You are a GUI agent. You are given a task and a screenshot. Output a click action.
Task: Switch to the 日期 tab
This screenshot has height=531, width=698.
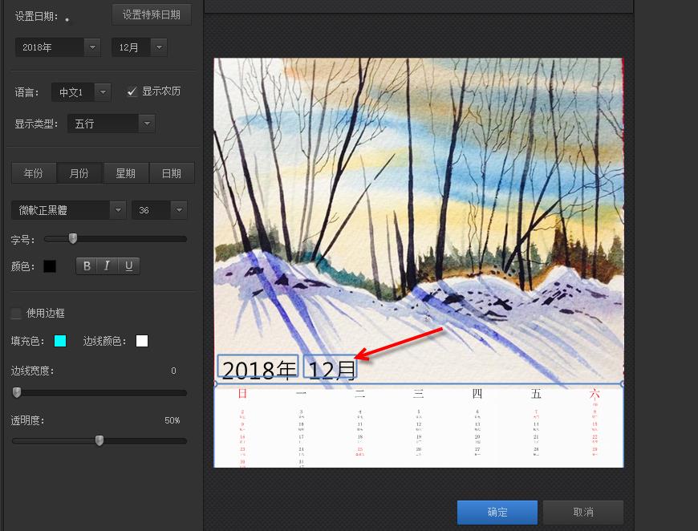click(172, 173)
